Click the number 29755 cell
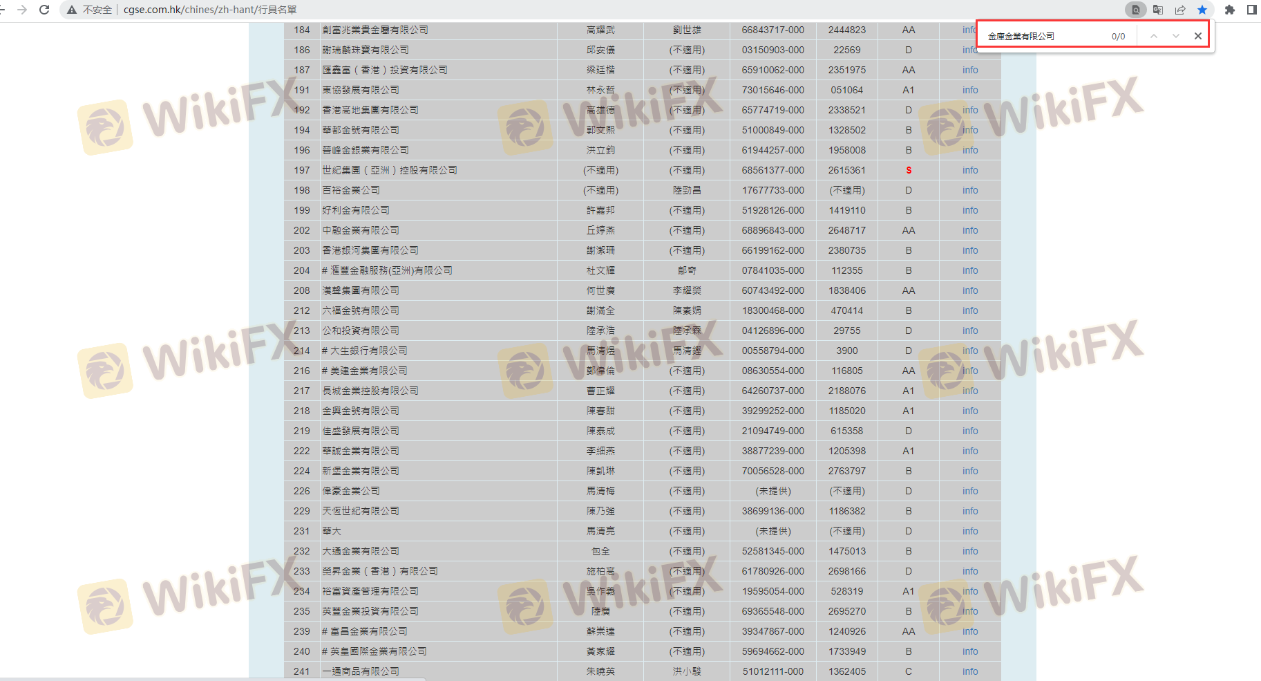 (x=847, y=330)
